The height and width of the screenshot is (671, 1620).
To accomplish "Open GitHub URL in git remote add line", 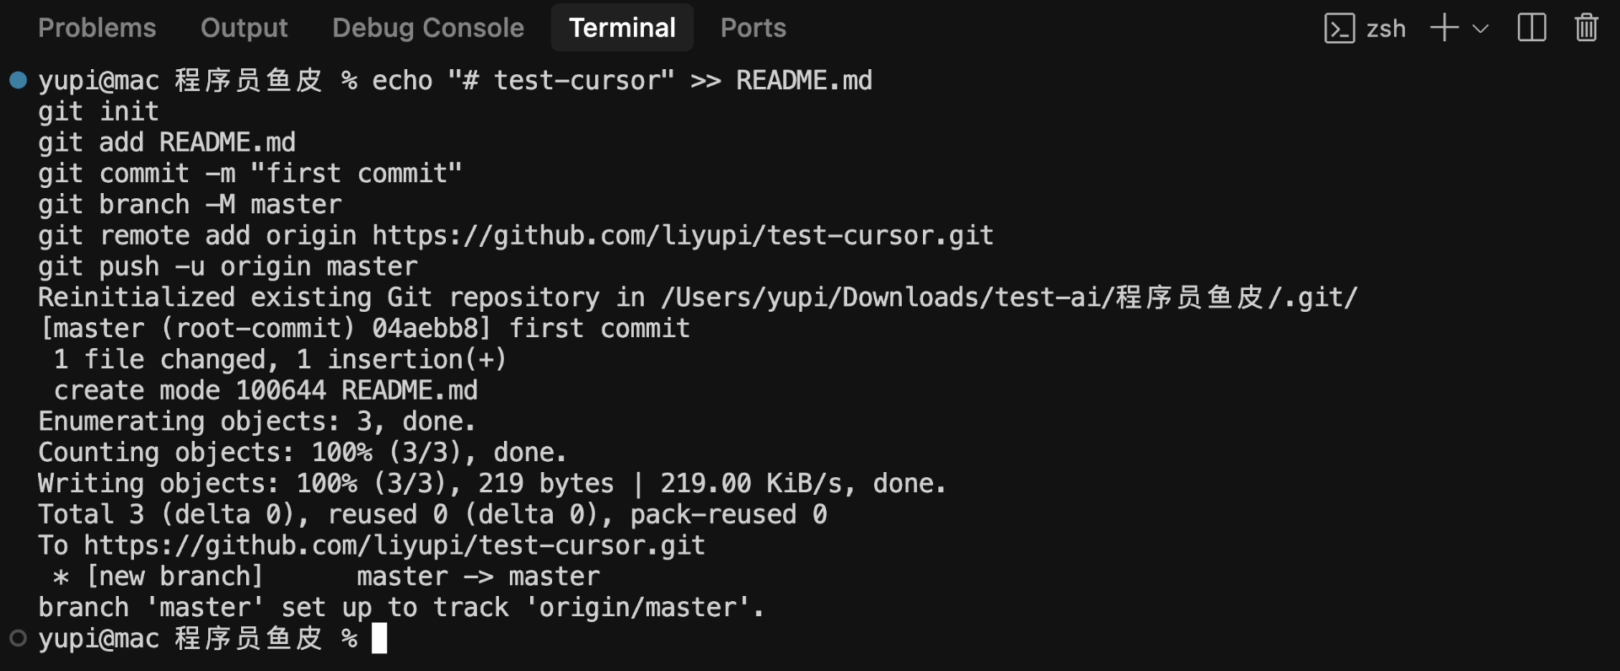I will point(683,235).
